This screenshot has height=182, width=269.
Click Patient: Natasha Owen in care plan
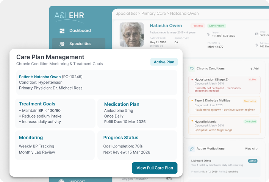(x=40, y=77)
